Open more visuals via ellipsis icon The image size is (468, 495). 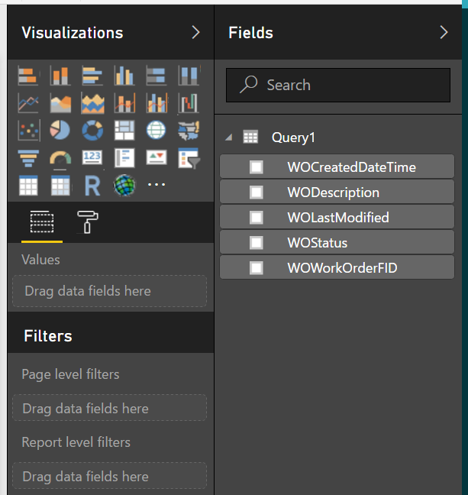tap(157, 185)
